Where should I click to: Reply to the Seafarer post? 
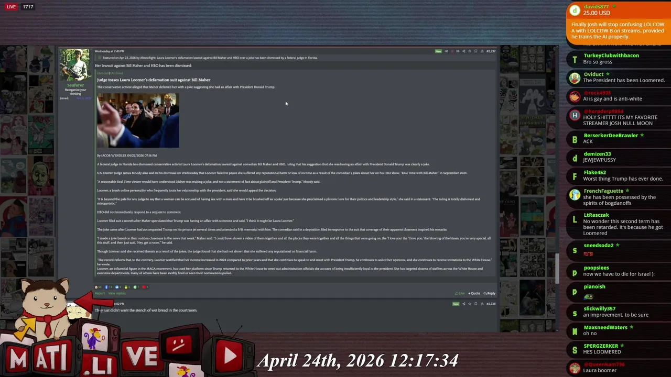tap(489, 293)
